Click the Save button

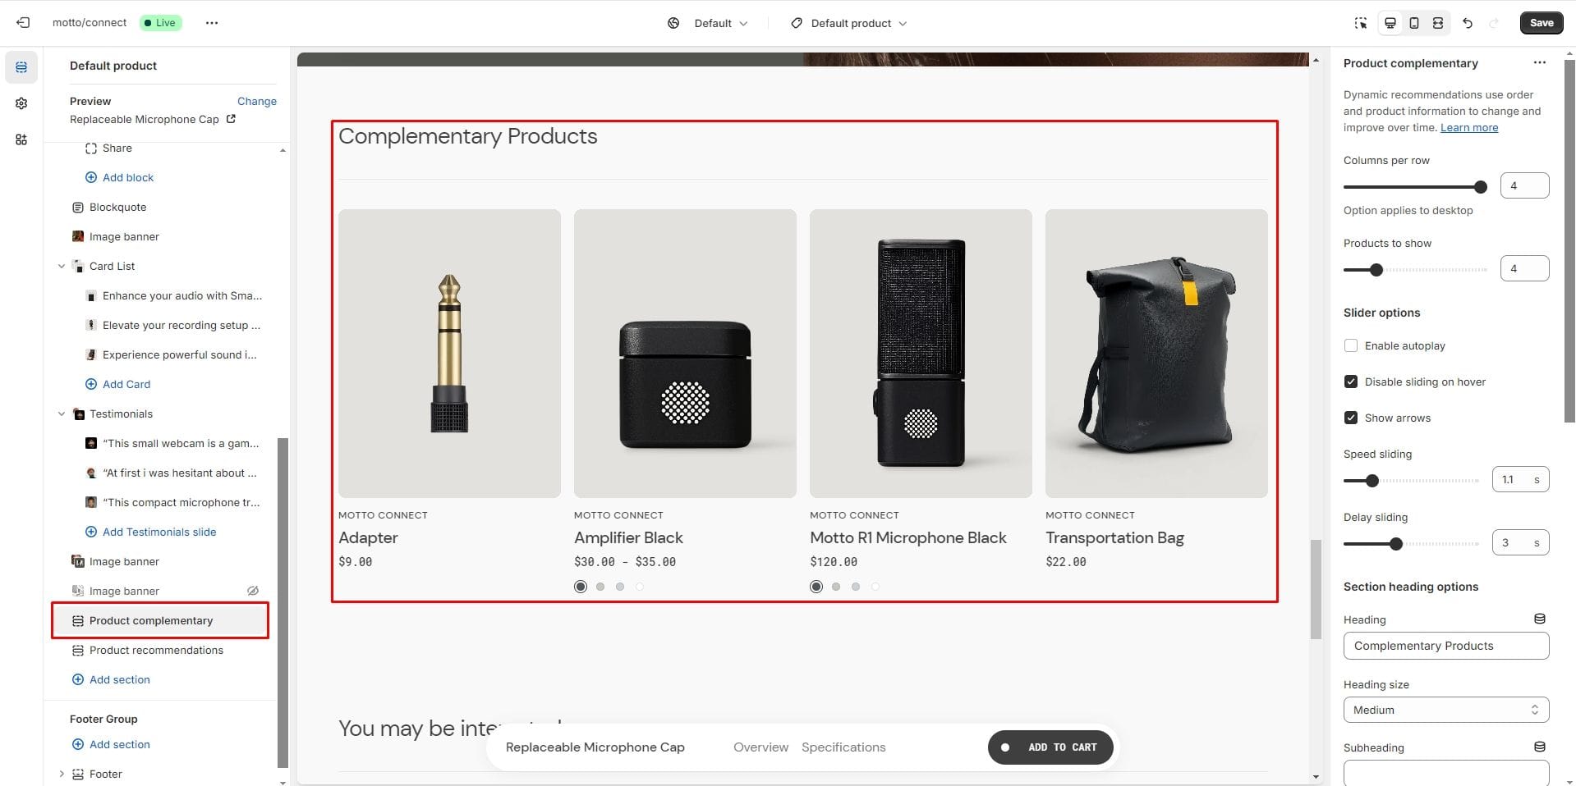[x=1541, y=23]
